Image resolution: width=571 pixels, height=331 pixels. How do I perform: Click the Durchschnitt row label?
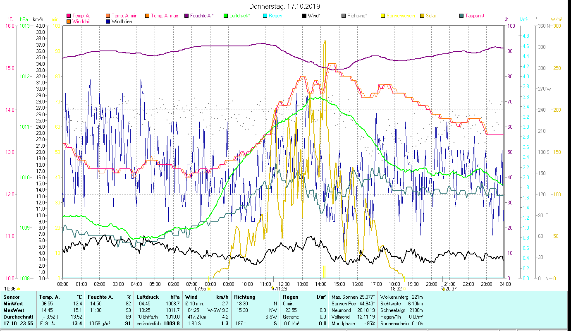coord(18,317)
